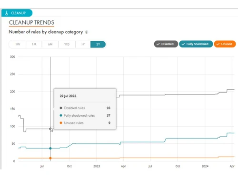Image resolution: width=238 pixels, height=178 pixels.
Task: Click 'Fully shadowed rules' in the tooltip
Action: pyautogui.click(x=79, y=115)
